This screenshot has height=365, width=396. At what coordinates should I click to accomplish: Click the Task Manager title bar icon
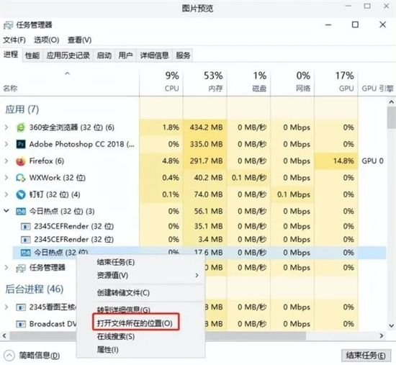point(8,25)
